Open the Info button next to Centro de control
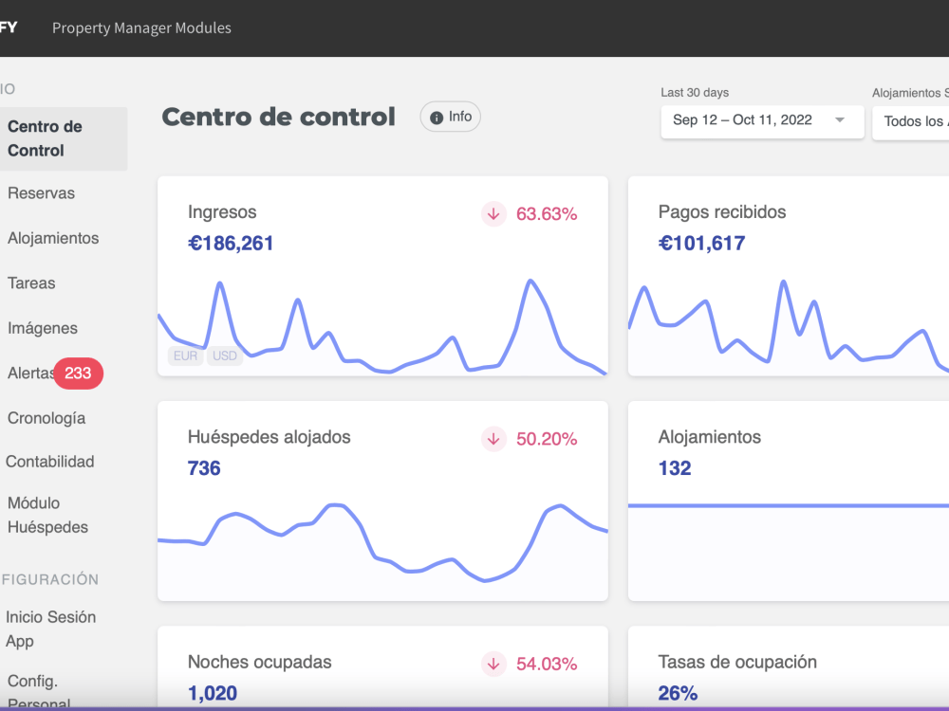The image size is (949, 711). coord(450,117)
